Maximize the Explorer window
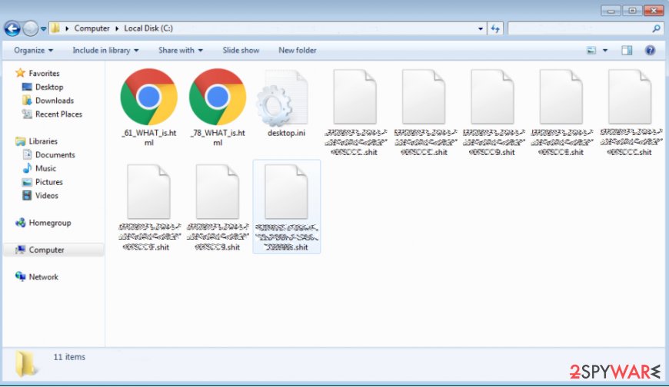The height and width of the screenshot is (387, 669). pos(632,11)
